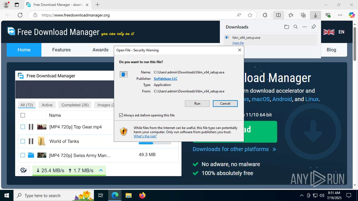Open Edge Settings and more menu
Screen dimensions: 358x201
click(340, 15)
